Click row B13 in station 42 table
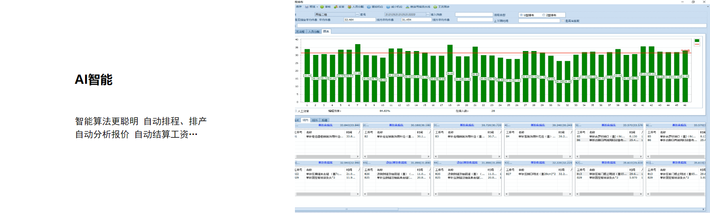 tap(609, 174)
